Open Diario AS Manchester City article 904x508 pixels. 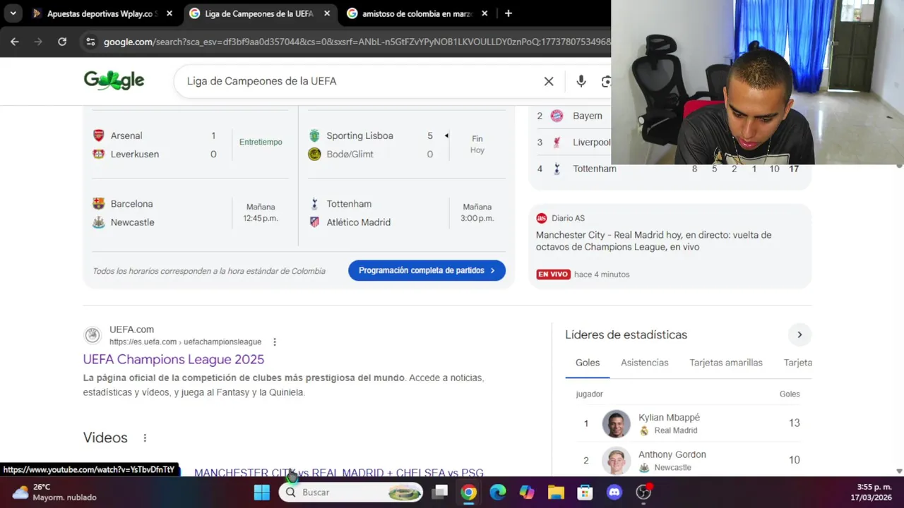pyautogui.click(x=653, y=241)
